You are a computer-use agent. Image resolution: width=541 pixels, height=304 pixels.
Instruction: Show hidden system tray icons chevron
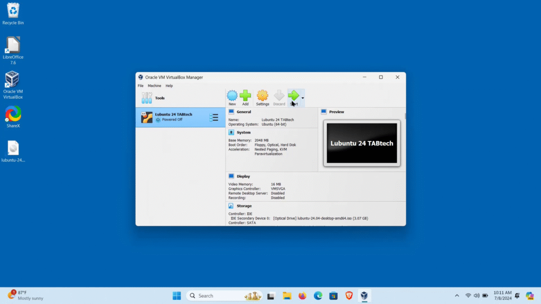click(x=457, y=296)
